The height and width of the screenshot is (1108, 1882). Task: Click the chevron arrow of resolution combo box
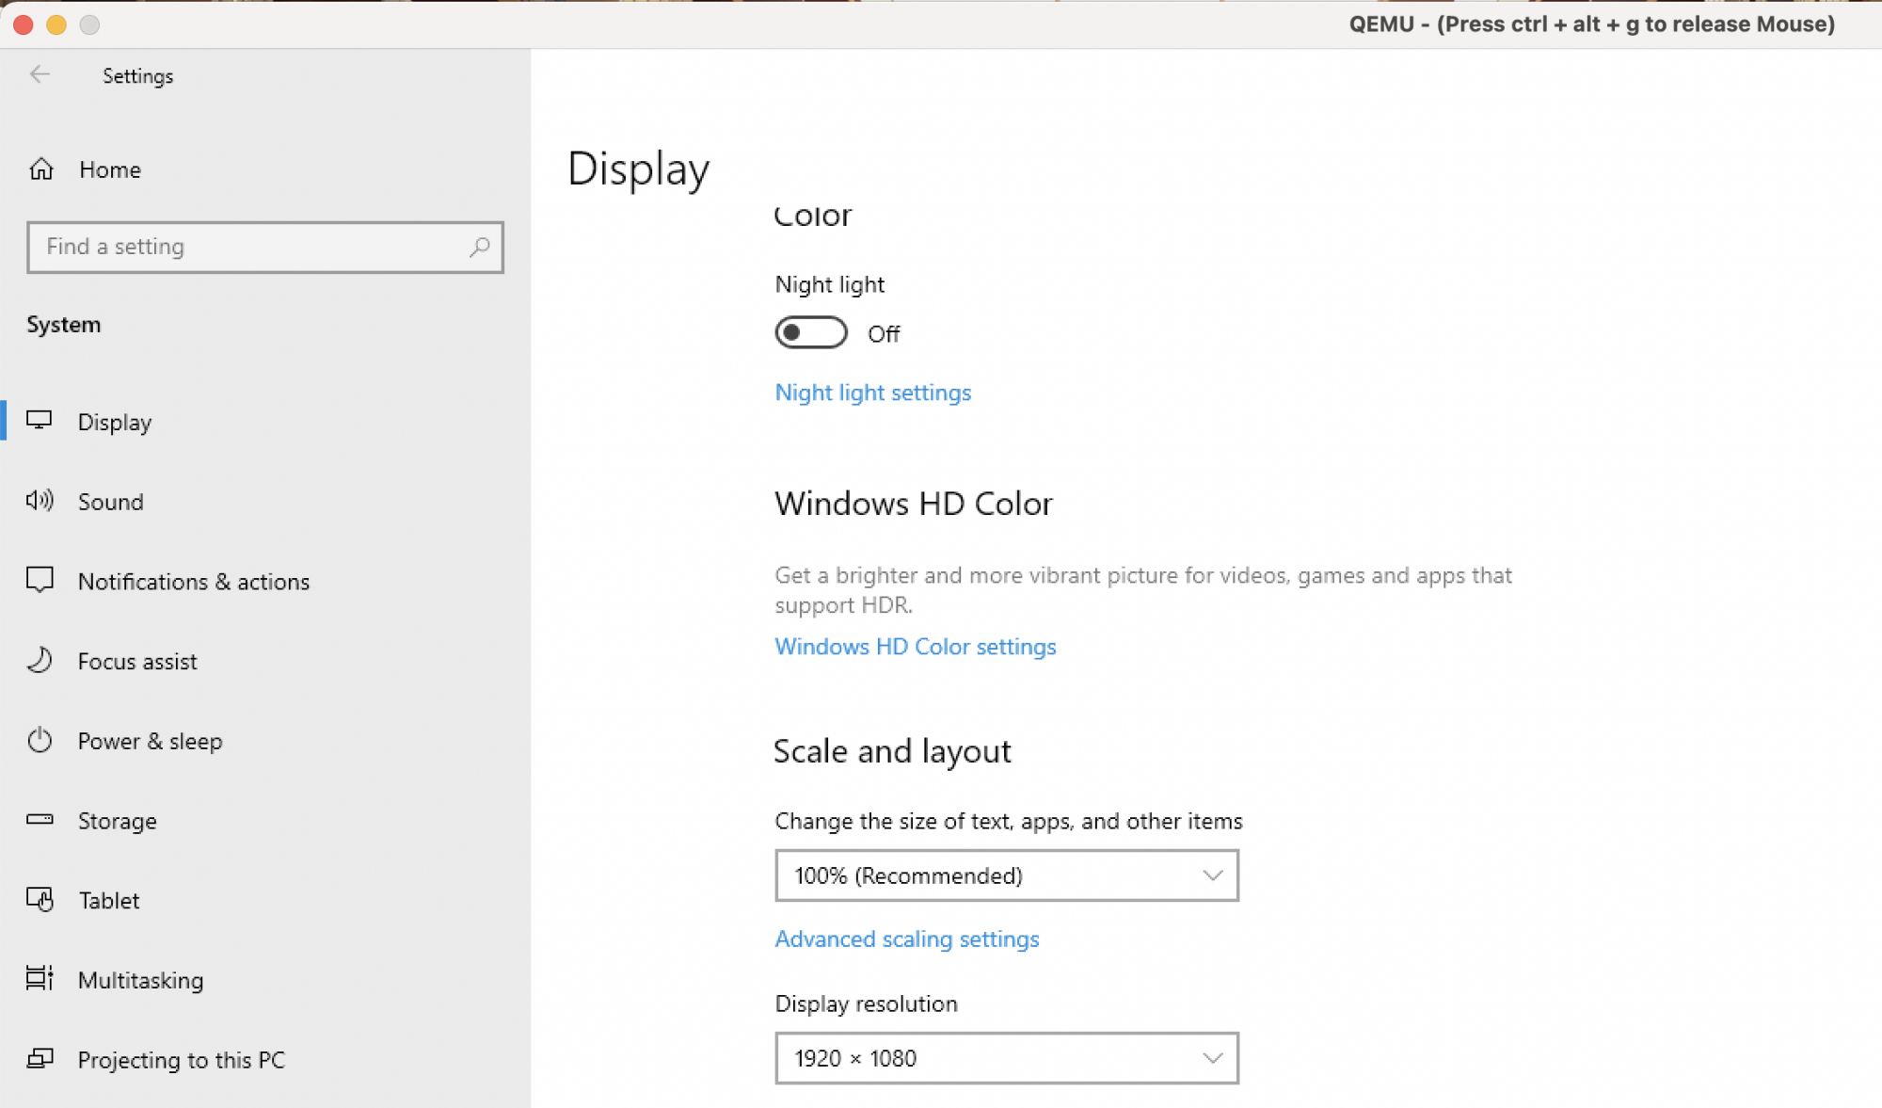1212,1058
